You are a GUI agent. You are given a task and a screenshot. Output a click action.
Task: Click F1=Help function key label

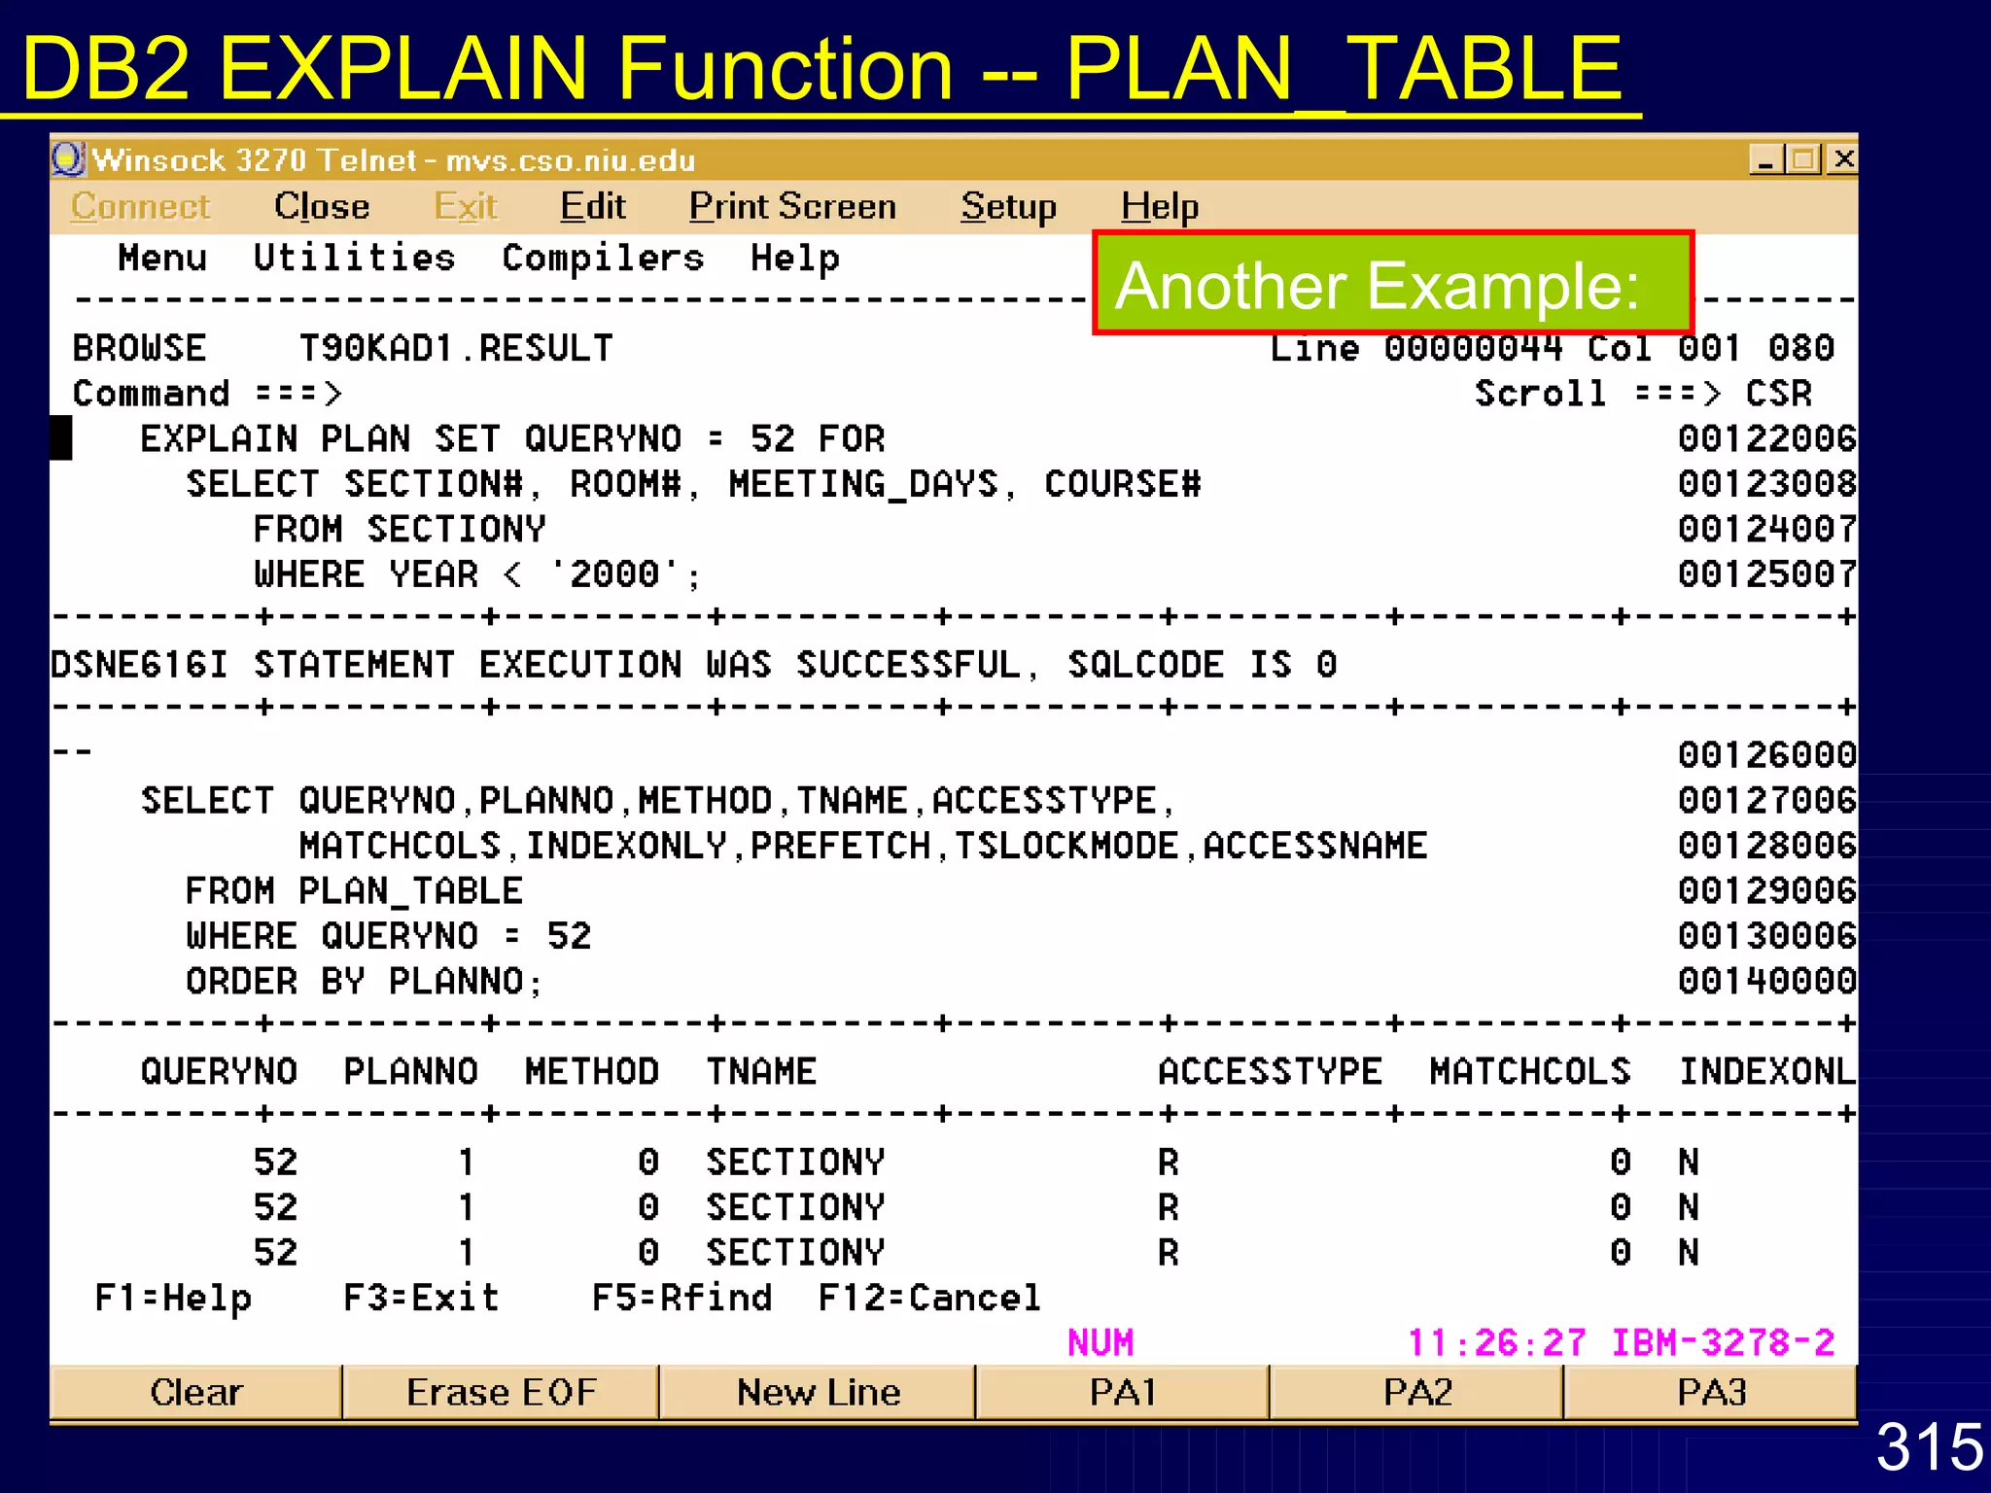(173, 1299)
